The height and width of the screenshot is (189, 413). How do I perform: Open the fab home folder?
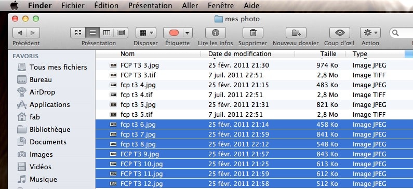[28, 117]
